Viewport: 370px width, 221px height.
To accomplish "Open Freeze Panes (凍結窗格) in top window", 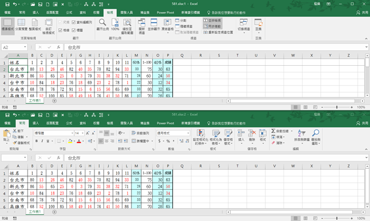I will (x=168, y=25).
